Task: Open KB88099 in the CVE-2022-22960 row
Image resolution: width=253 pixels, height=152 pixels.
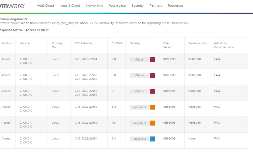Action: coord(169,123)
